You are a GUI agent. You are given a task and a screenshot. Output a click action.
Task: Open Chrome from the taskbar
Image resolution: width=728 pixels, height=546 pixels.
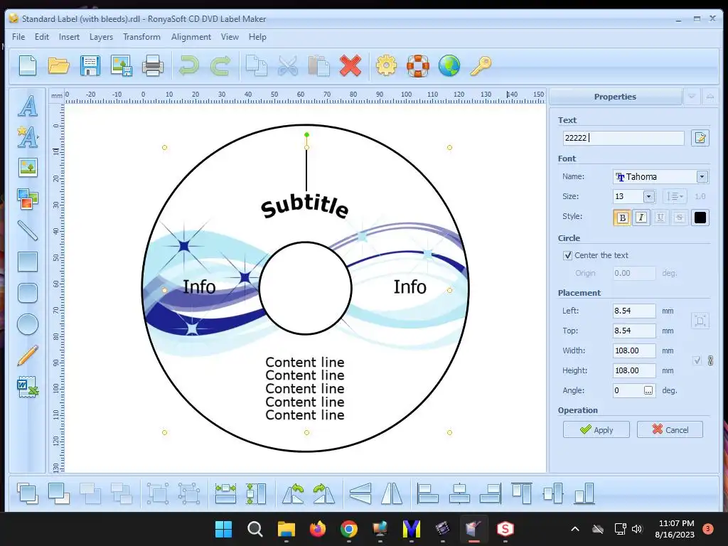pyautogui.click(x=348, y=529)
